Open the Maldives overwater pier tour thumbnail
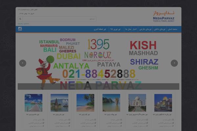 pos(33,103)
